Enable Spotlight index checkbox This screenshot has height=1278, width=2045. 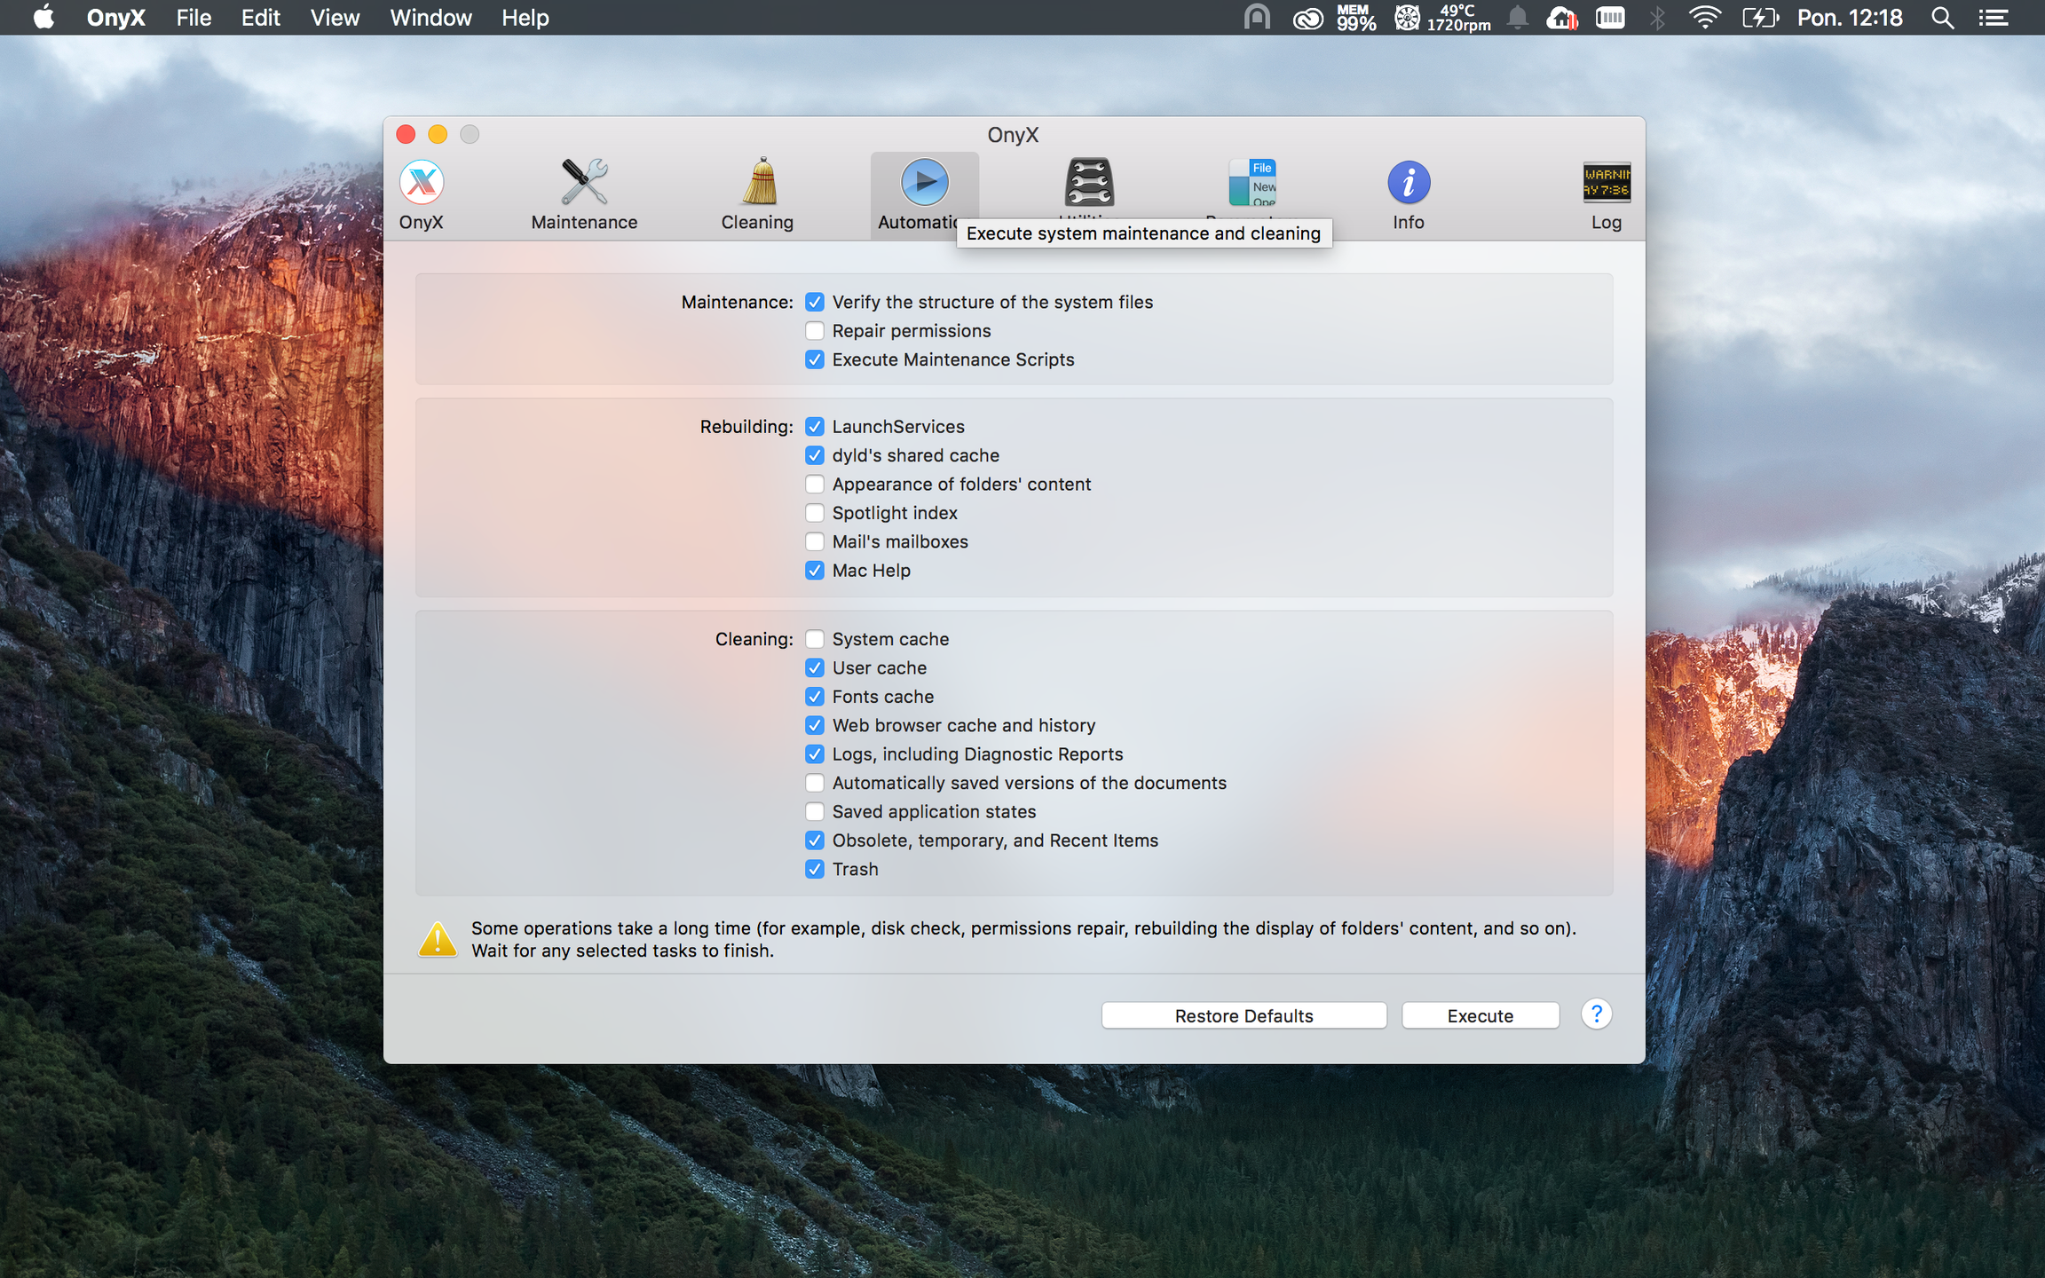pyautogui.click(x=814, y=513)
